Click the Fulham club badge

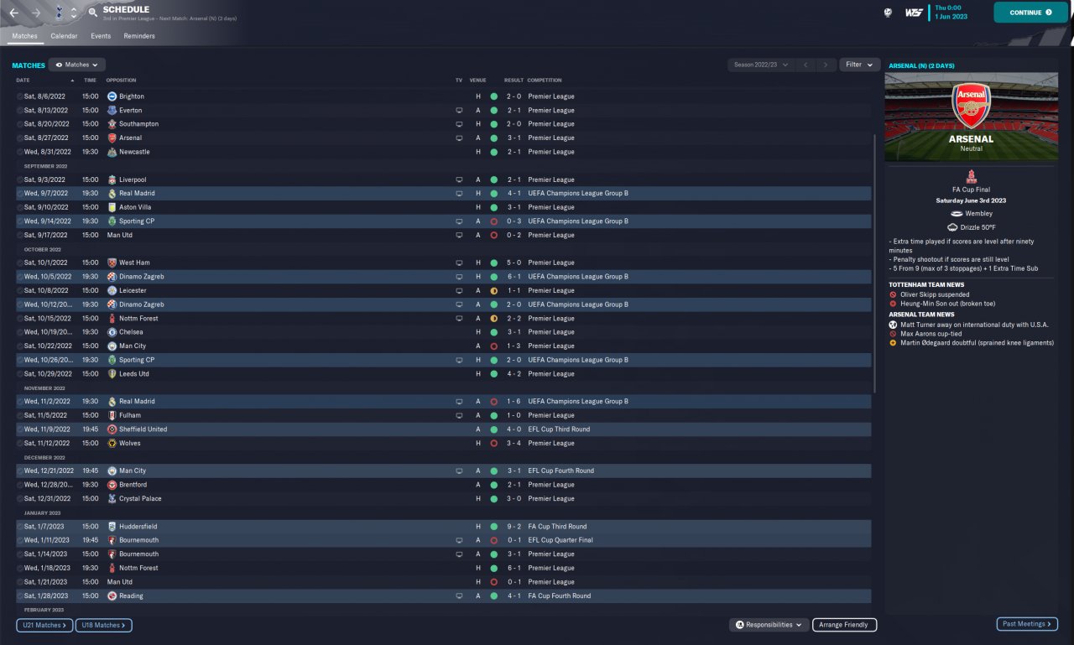click(112, 415)
